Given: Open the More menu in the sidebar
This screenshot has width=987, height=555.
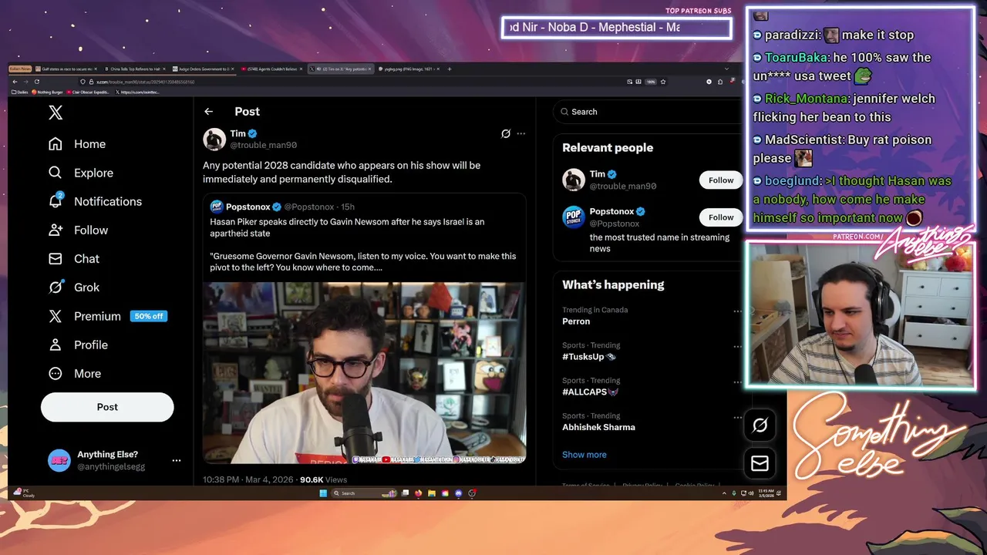Looking at the screenshot, I should coord(75,373).
